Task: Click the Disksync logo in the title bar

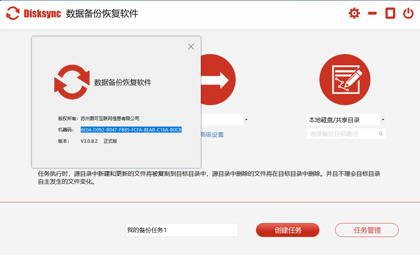Action: click(34, 13)
